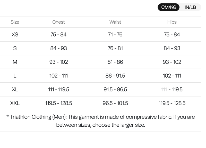Click the L waist value 86 - 91.5
The image size is (206, 148).
click(x=115, y=76)
